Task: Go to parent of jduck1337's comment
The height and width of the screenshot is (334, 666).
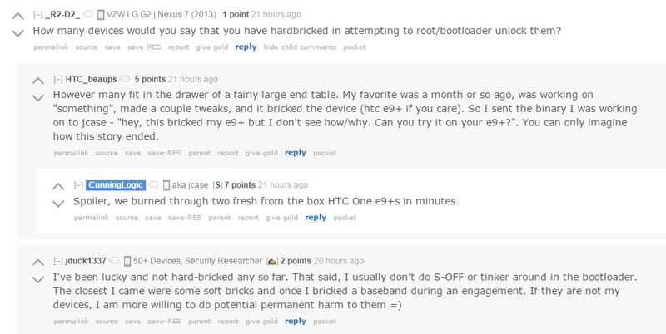Action: click(x=199, y=322)
